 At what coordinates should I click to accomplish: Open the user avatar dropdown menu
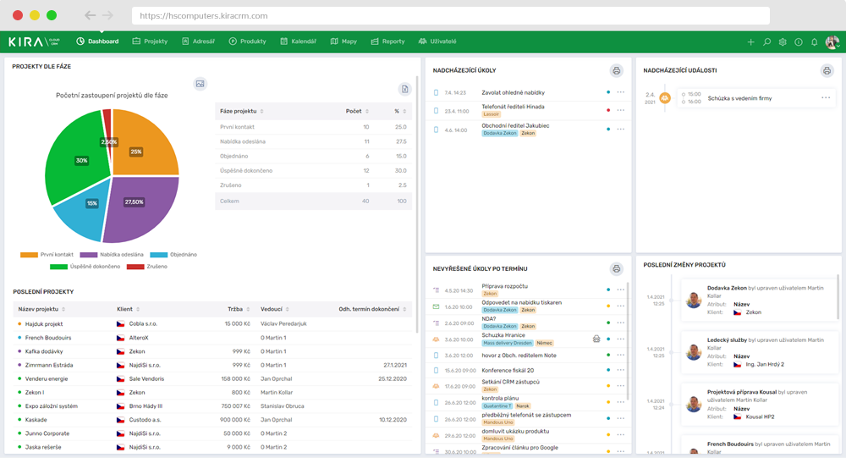coord(832,41)
